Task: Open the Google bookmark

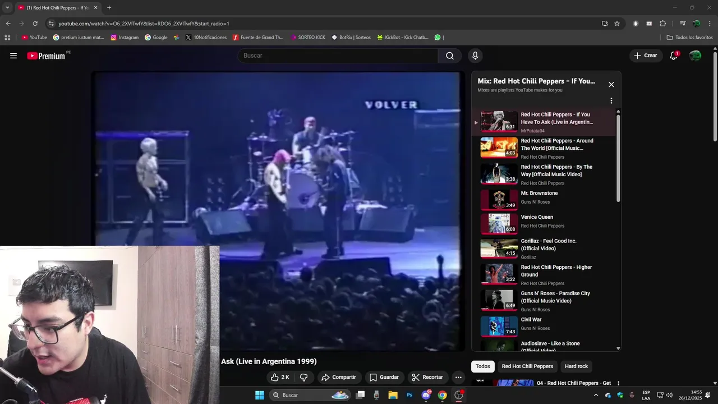Action: [156, 38]
